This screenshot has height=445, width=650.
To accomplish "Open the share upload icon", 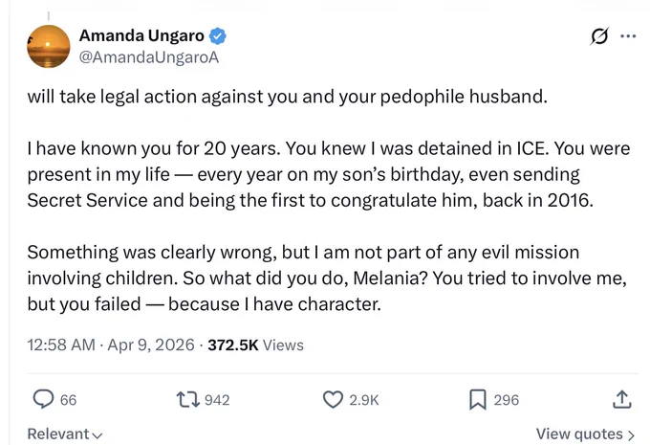I will coord(621,399).
